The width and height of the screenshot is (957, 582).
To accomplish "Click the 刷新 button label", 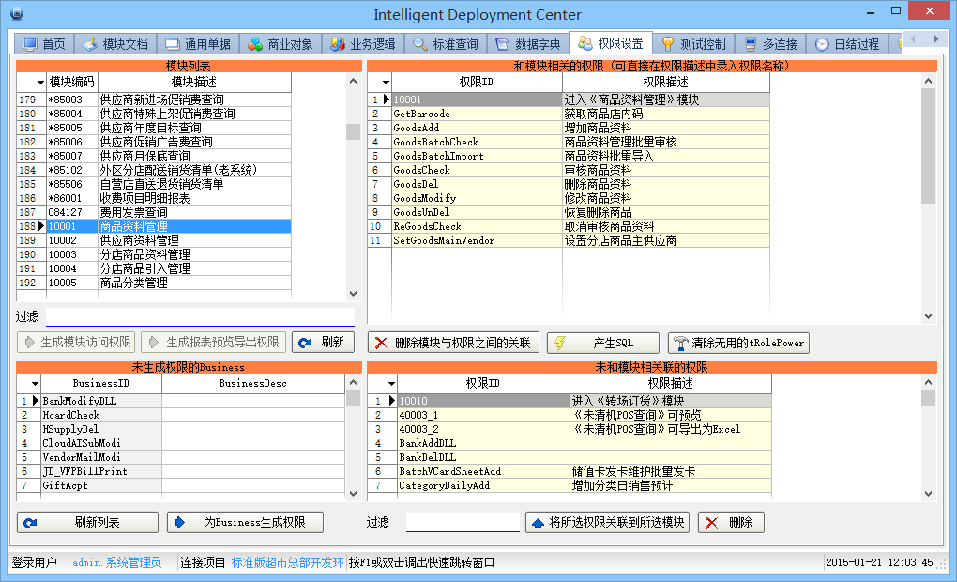I will click(x=333, y=342).
